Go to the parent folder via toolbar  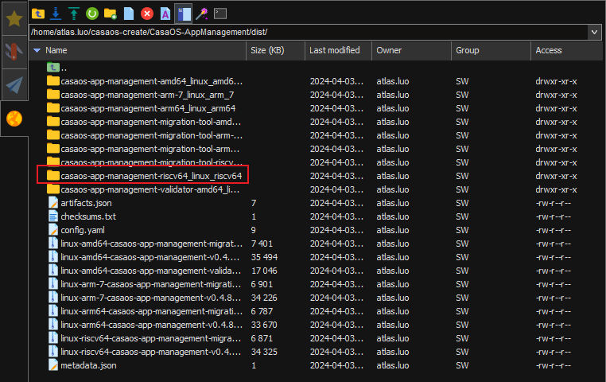click(x=38, y=14)
